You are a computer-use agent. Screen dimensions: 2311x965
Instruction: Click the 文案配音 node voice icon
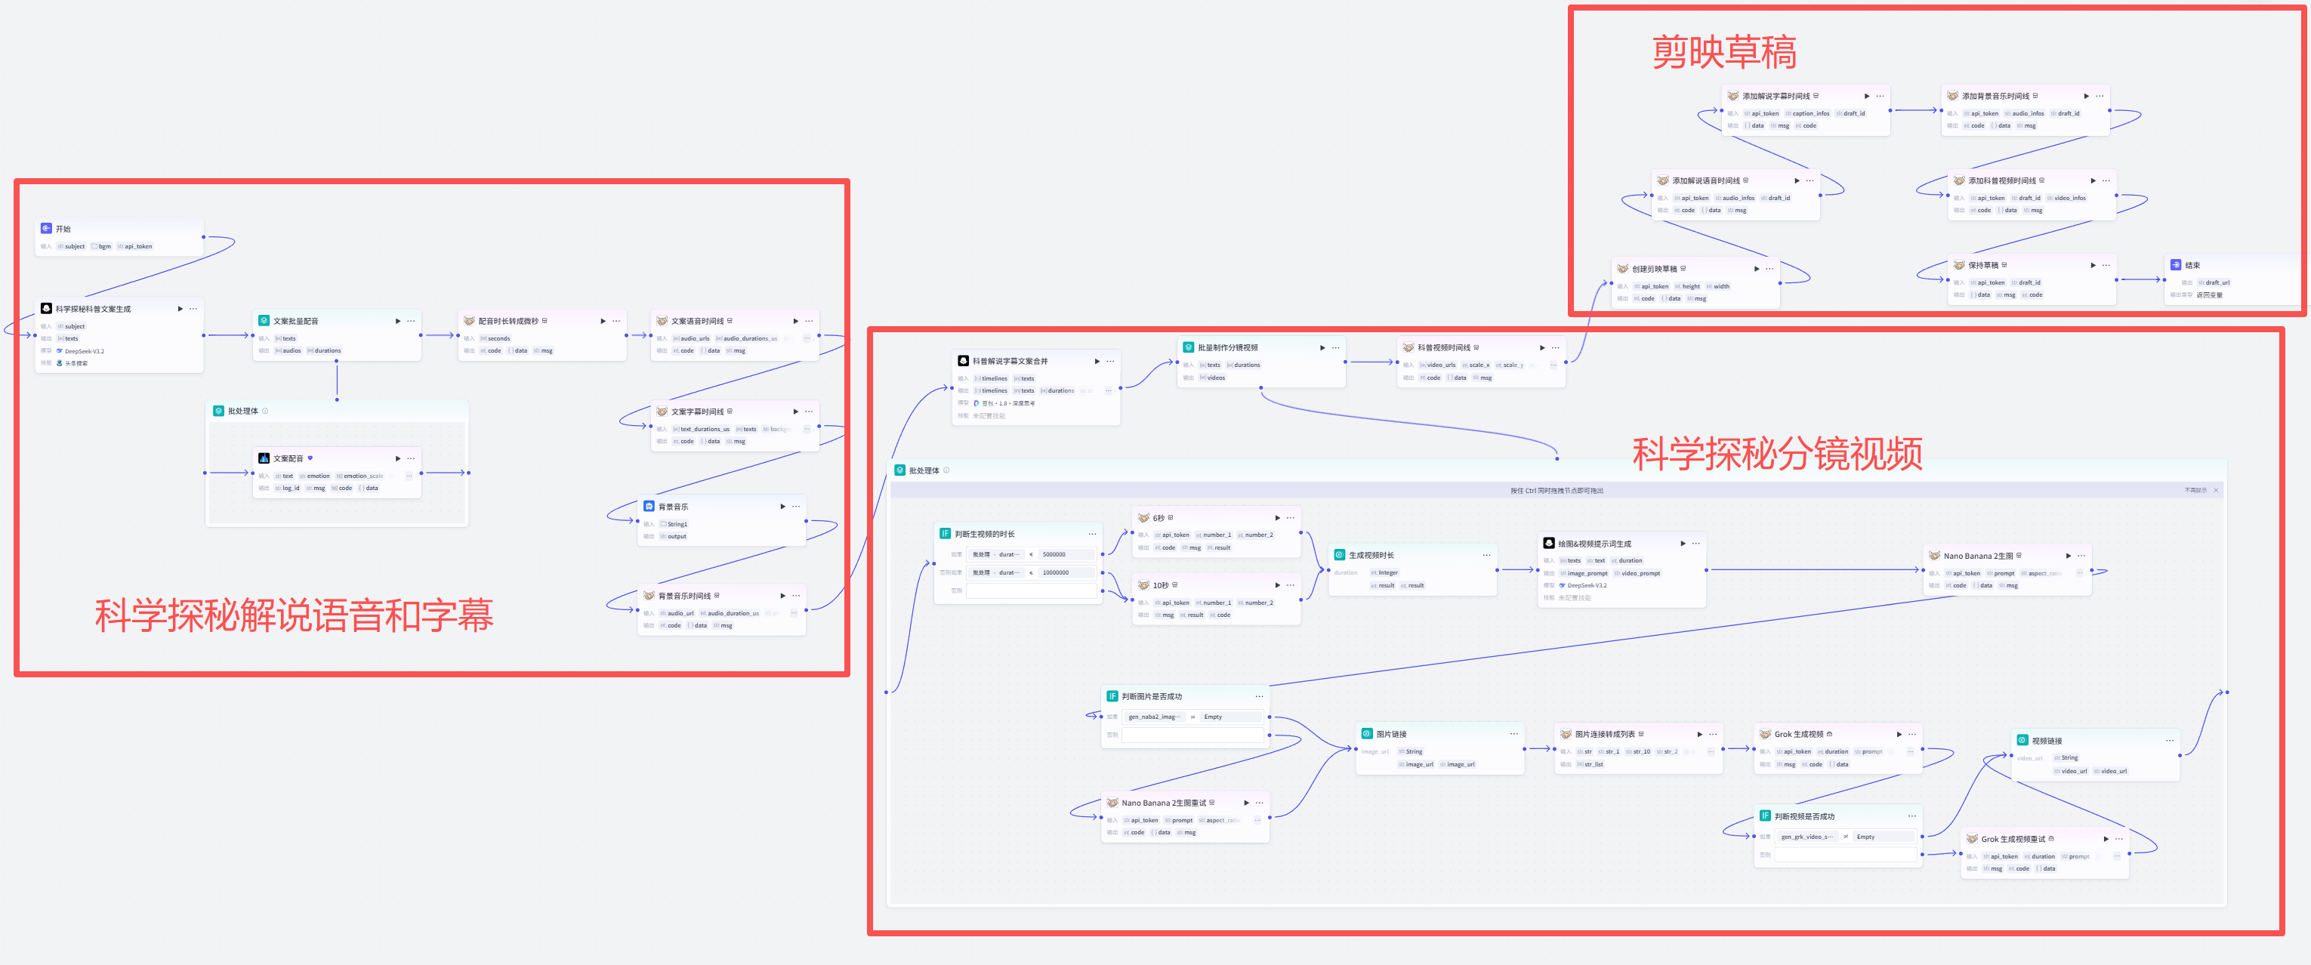pos(264,458)
